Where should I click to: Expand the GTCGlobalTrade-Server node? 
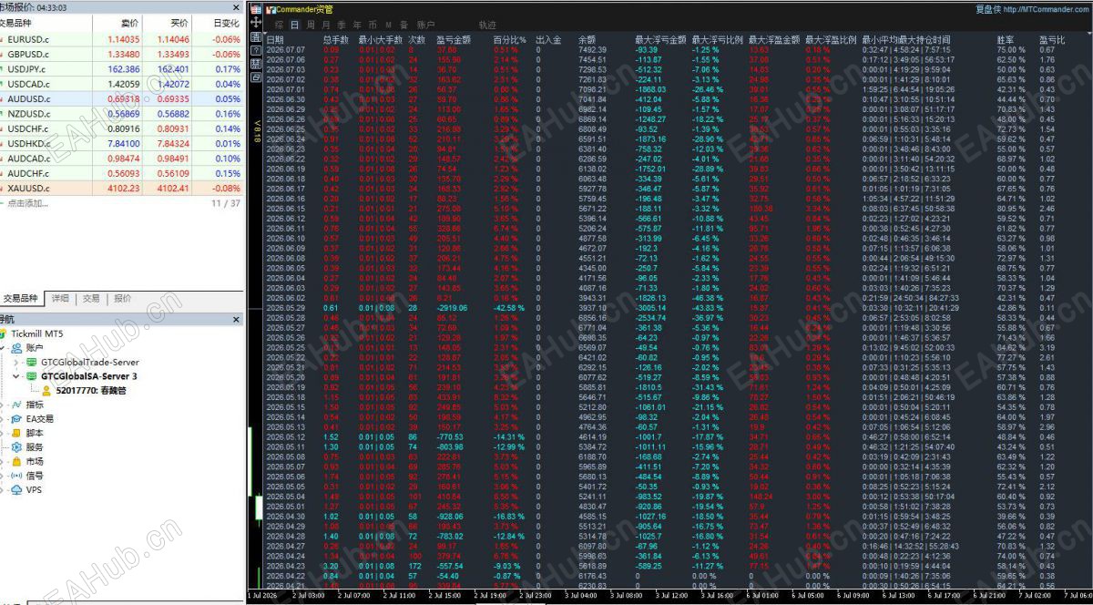(x=17, y=362)
